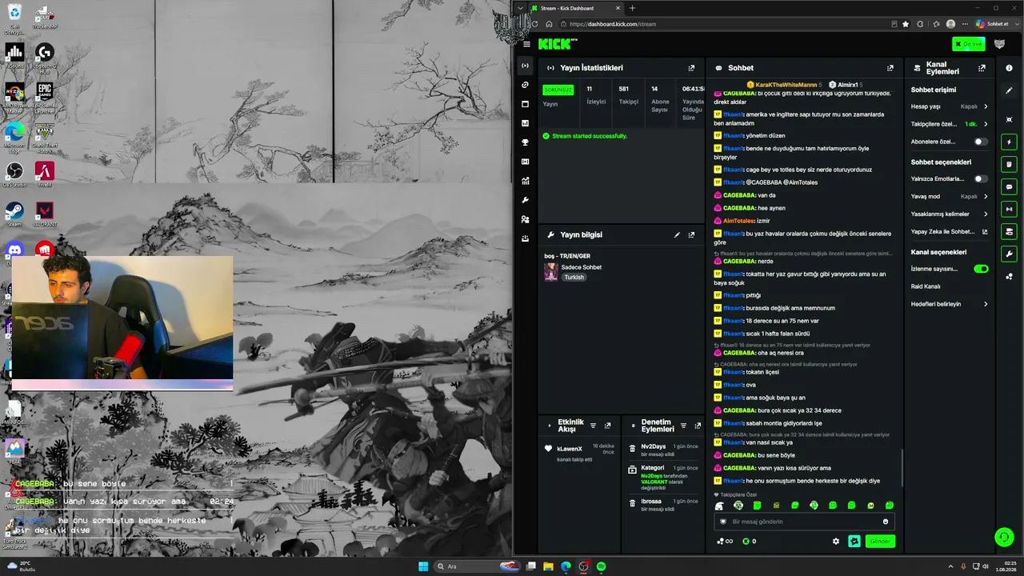The height and width of the screenshot is (576, 1024).
Task: Expand Hedefleri belirleyin option
Action: (x=950, y=304)
